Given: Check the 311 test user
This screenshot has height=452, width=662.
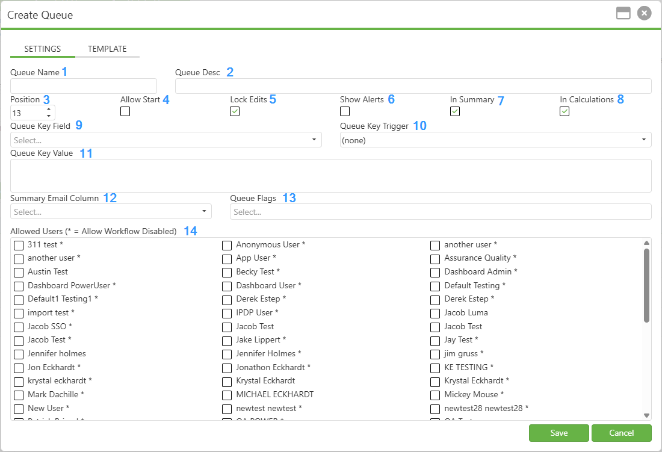Looking at the screenshot, I should pos(19,245).
